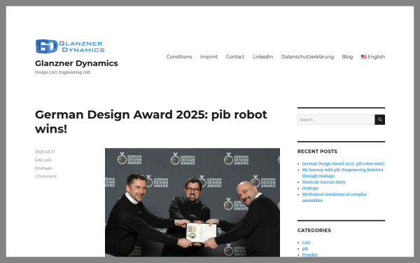
Task: Click the search magnifier button
Action: [379, 120]
